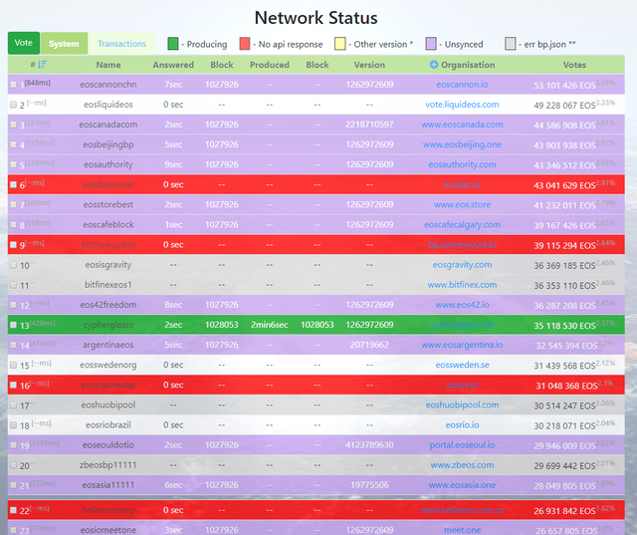The image size is (637, 535).
Task: Click the Version column header
Action: pyautogui.click(x=369, y=65)
